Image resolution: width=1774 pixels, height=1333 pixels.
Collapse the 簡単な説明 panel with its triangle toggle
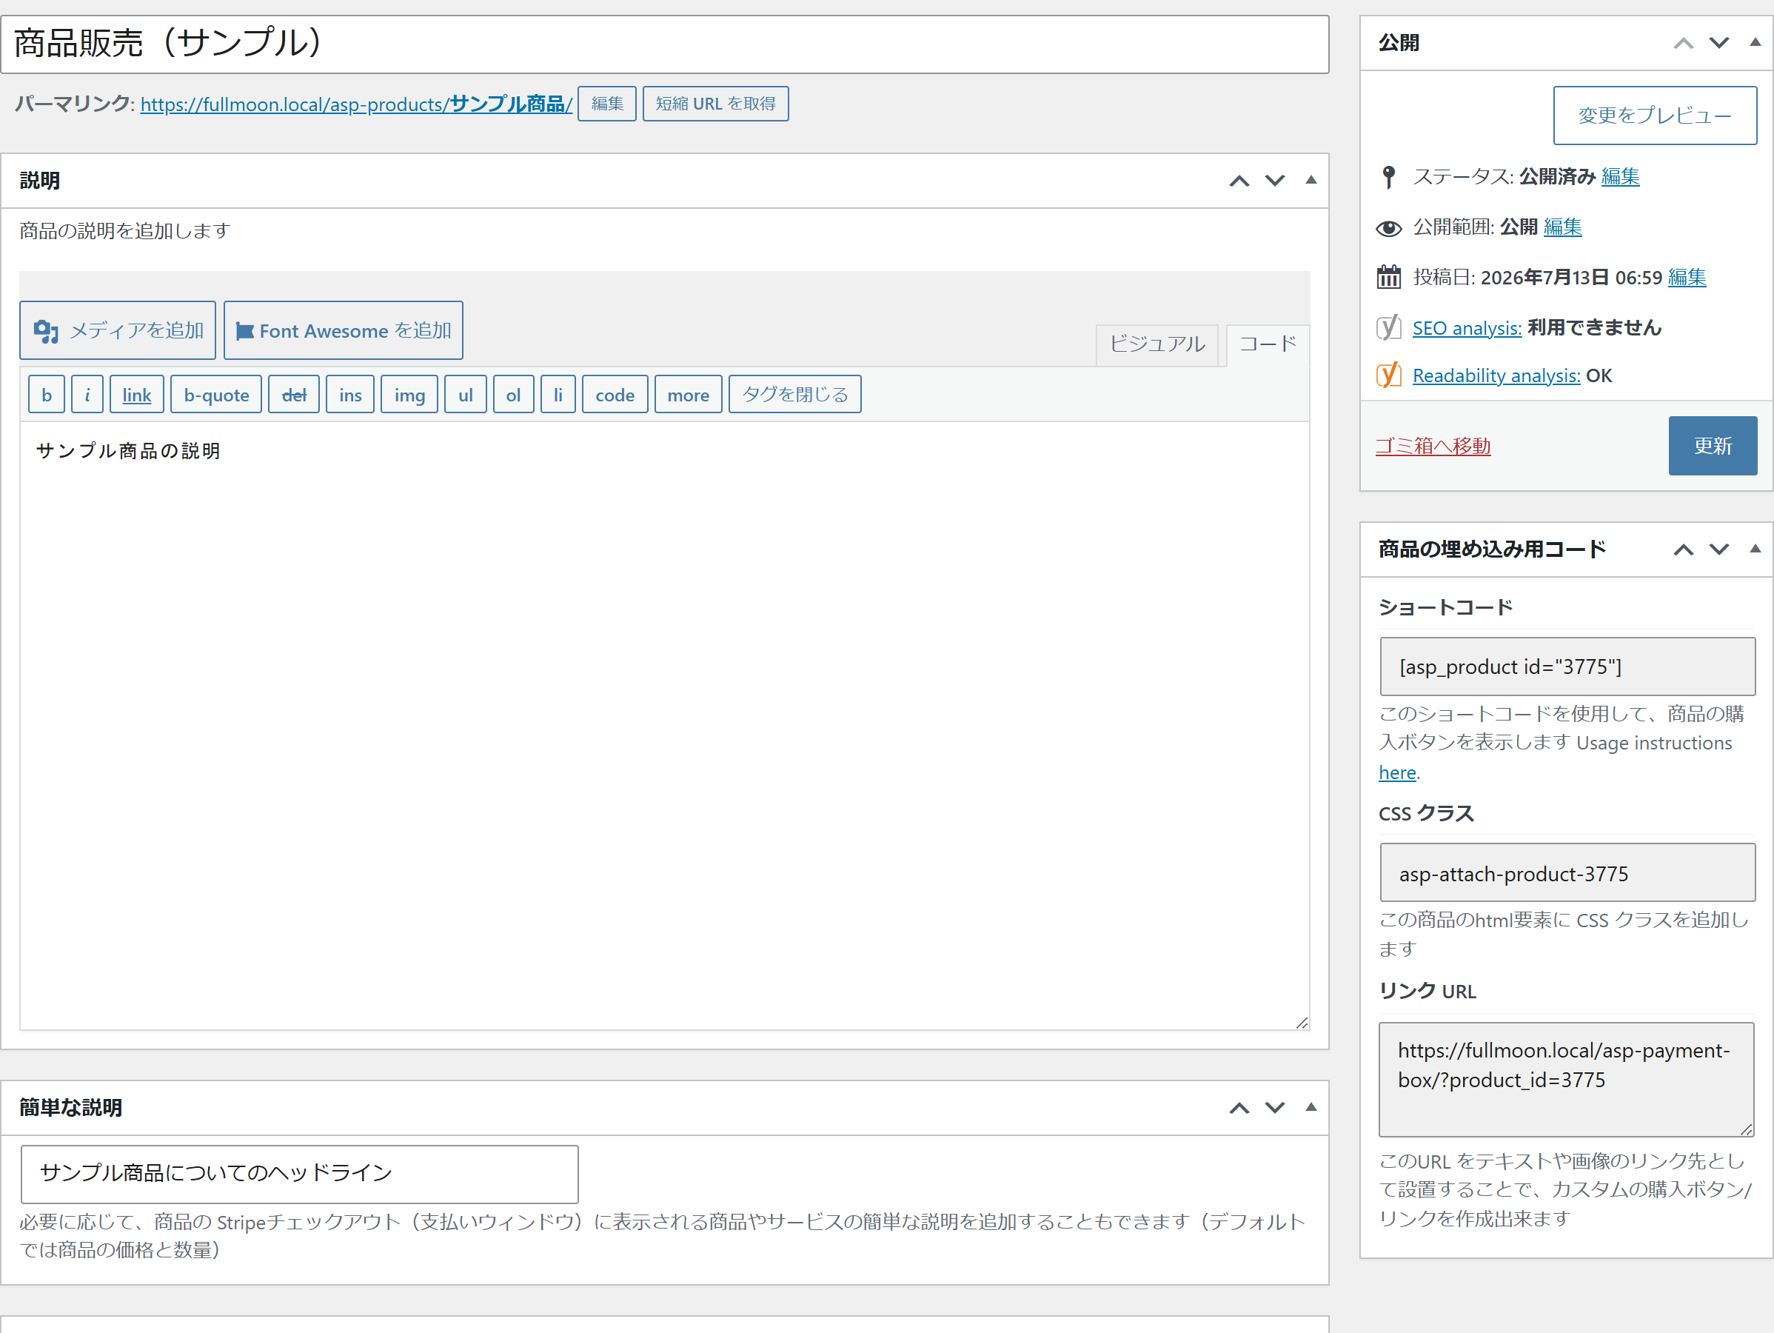(x=1311, y=1108)
